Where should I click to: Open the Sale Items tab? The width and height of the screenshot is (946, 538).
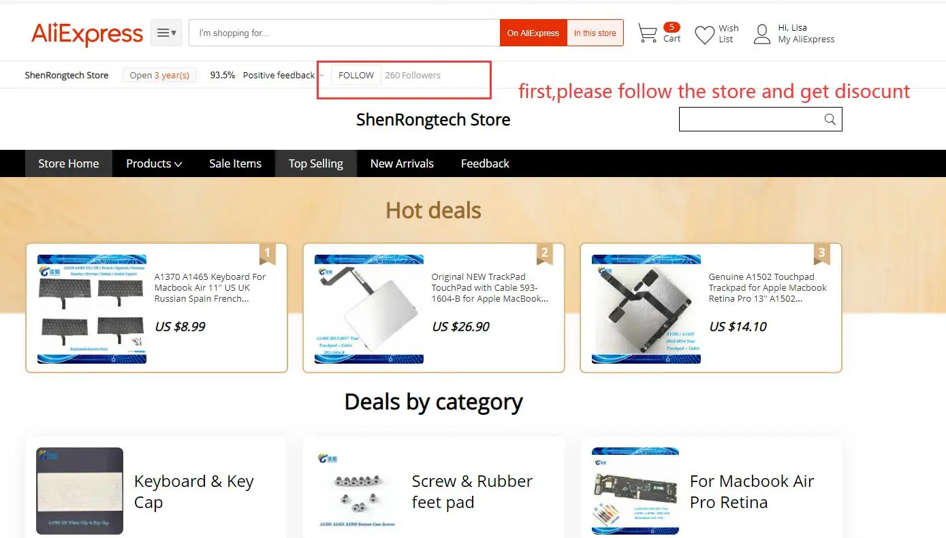[235, 163]
